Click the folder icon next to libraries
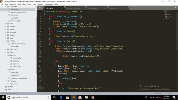178x100 pixels. coord(8,35)
